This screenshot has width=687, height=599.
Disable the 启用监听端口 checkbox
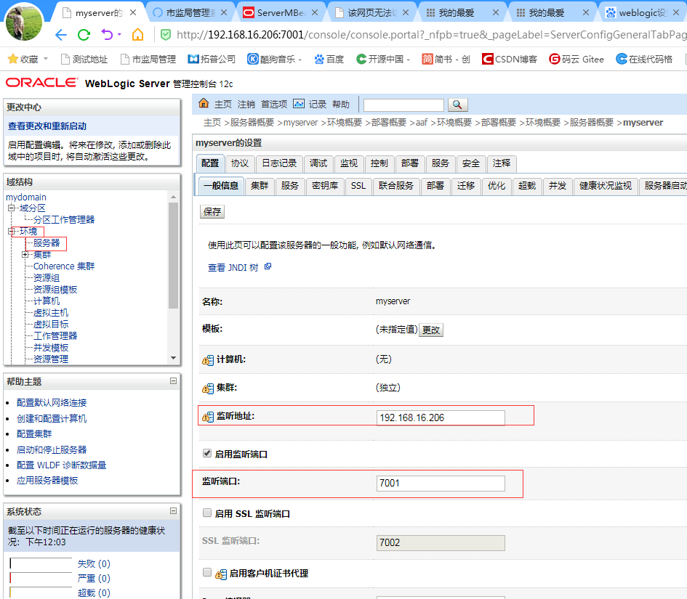click(207, 452)
